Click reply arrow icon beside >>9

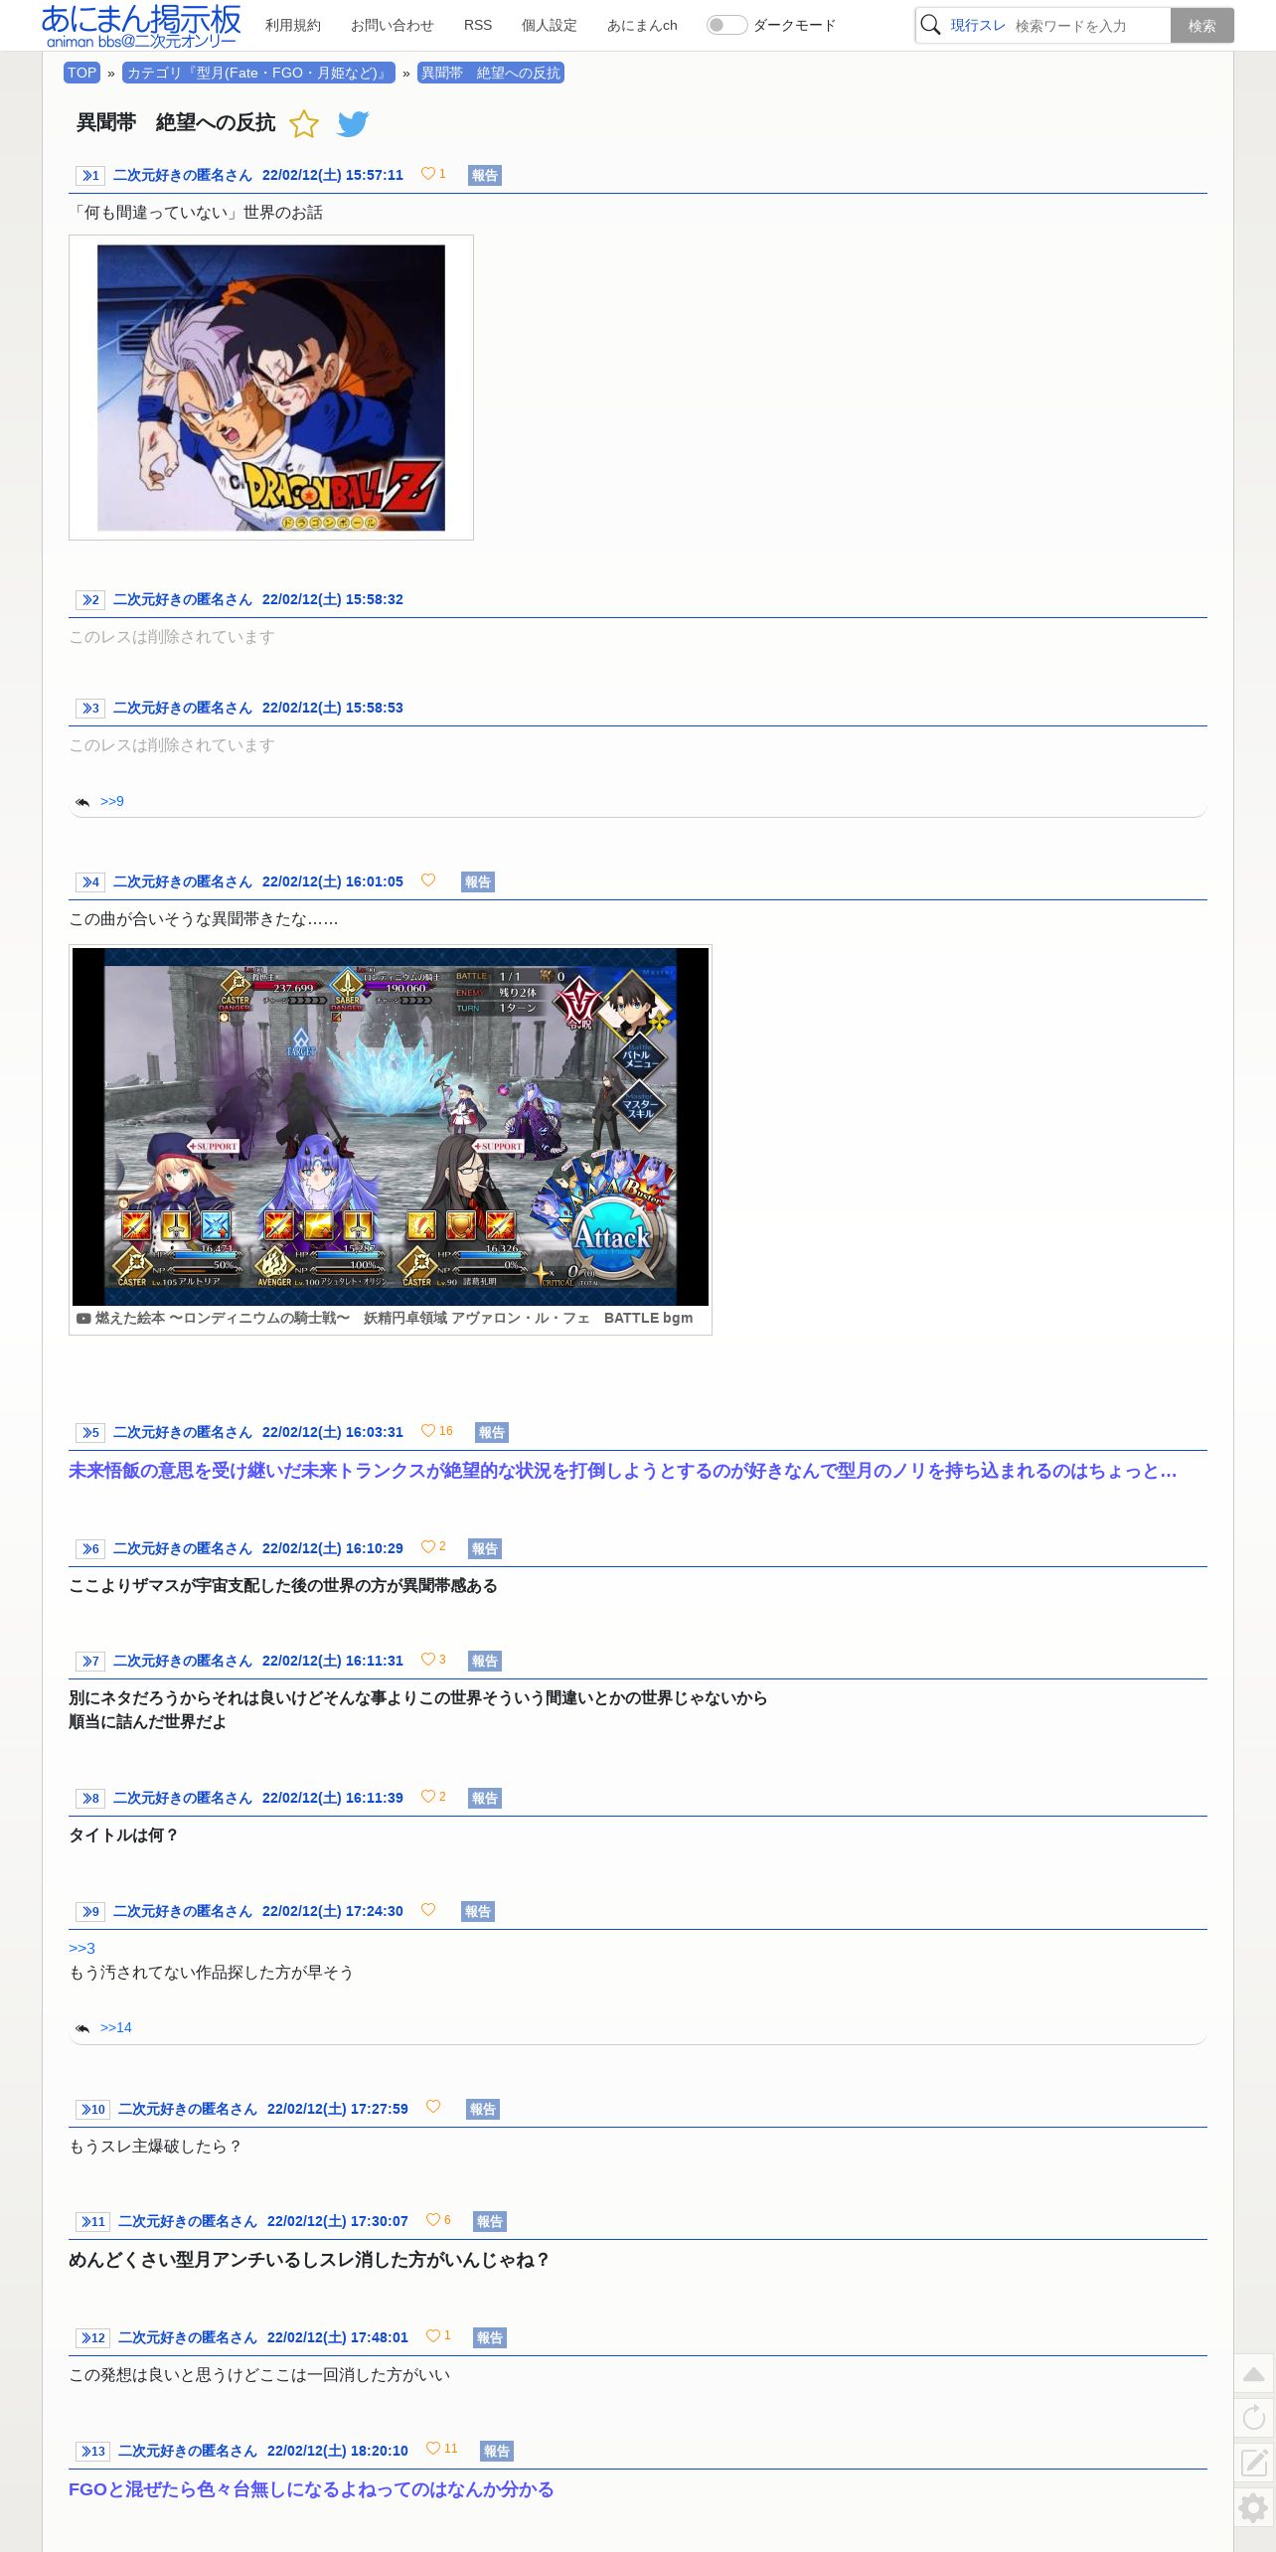[82, 802]
